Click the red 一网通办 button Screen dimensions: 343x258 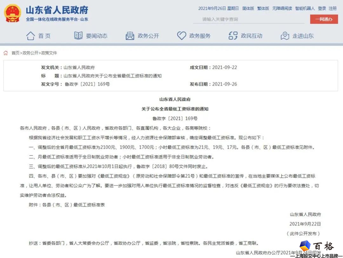click(x=324, y=19)
